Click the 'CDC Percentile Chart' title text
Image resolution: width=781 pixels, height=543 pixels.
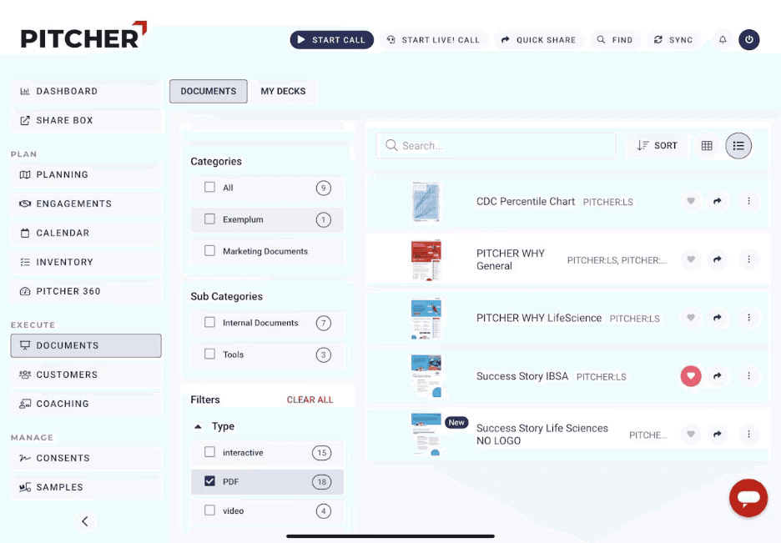click(x=526, y=202)
